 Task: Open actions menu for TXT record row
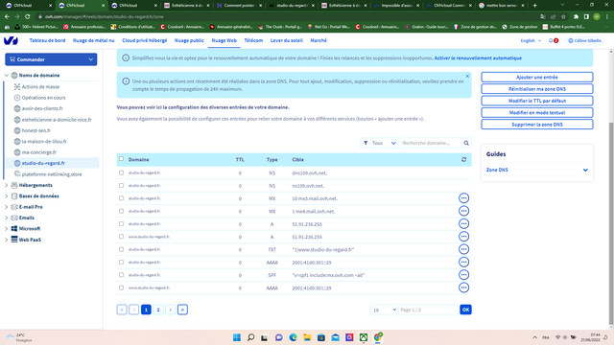tap(463, 249)
